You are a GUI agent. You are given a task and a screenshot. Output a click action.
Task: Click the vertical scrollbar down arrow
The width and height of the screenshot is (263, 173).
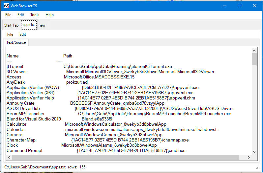[254, 152]
